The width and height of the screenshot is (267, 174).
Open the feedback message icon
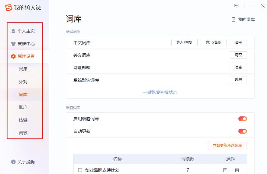pos(236,6)
